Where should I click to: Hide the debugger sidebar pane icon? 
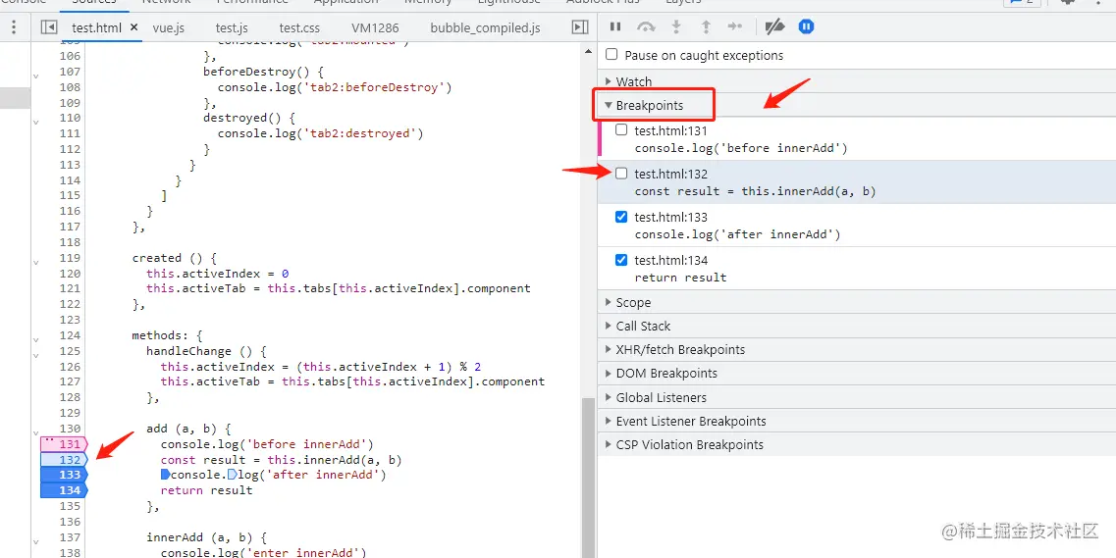coord(580,27)
